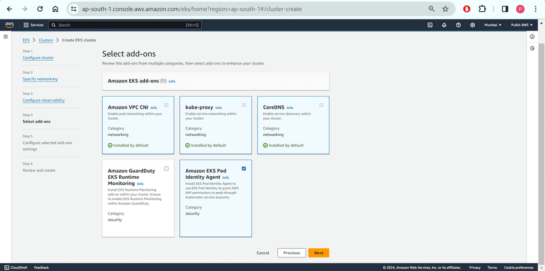545x271 pixels.
Task: Open Info for Amazon EKS add-ons header
Action: [x=172, y=81]
